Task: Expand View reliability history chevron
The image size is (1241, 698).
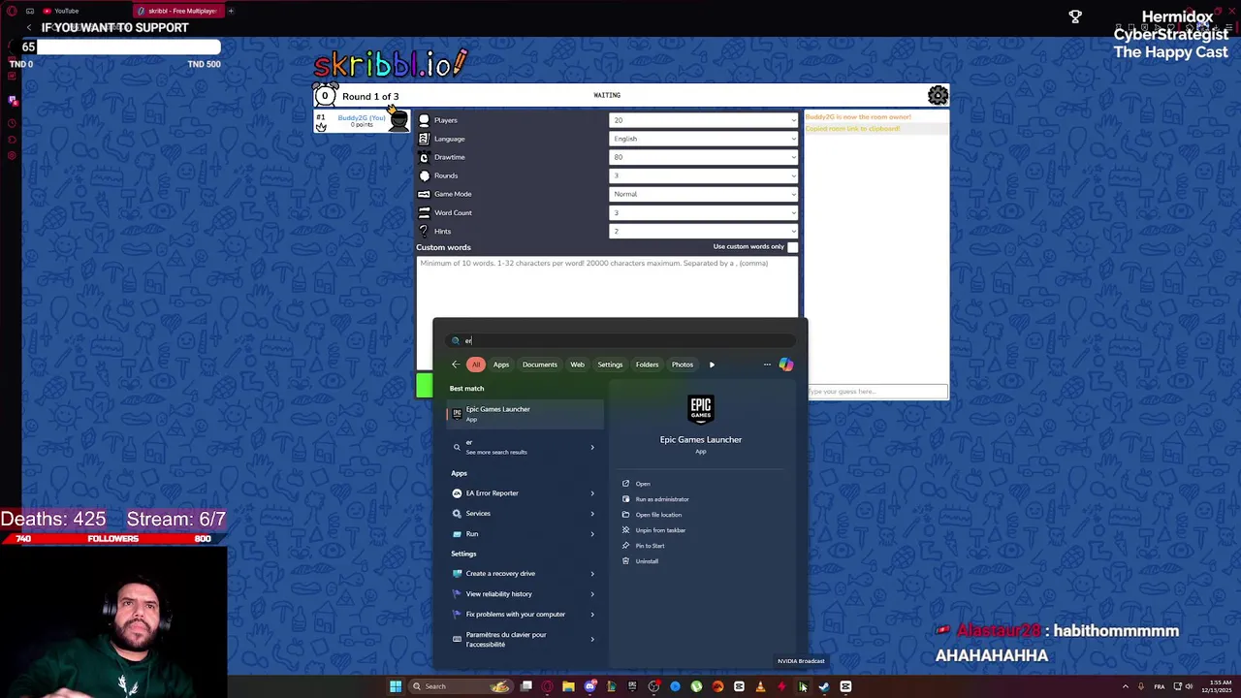Action: (592, 594)
